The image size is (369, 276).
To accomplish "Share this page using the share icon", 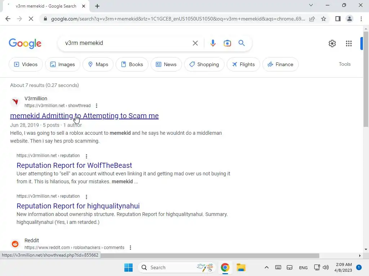I will pos(312,19).
